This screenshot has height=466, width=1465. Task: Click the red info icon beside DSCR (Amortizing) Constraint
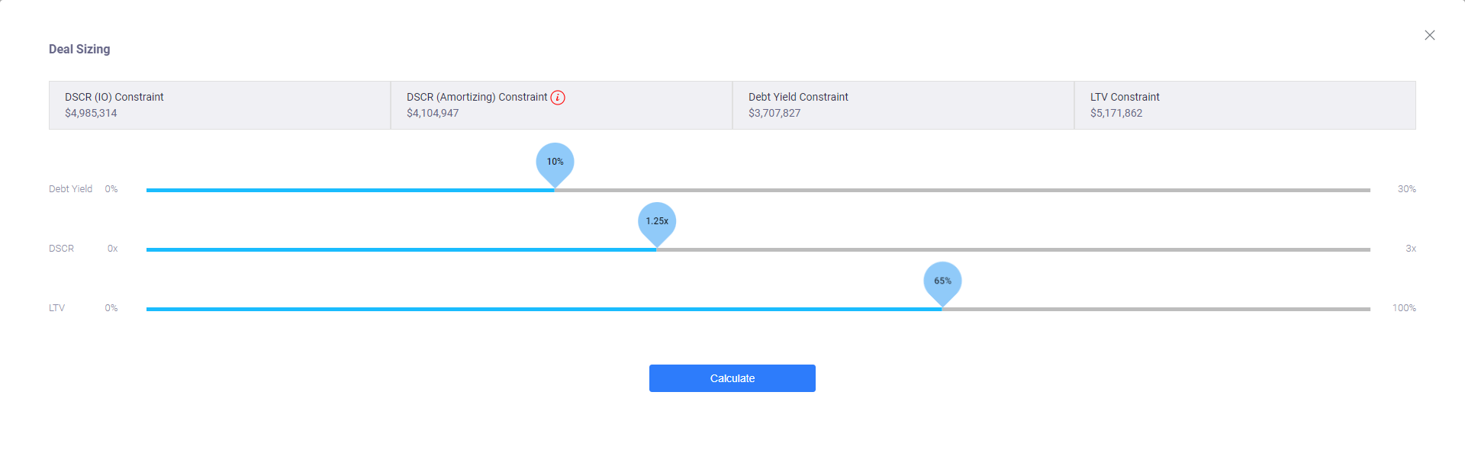click(x=558, y=98)
